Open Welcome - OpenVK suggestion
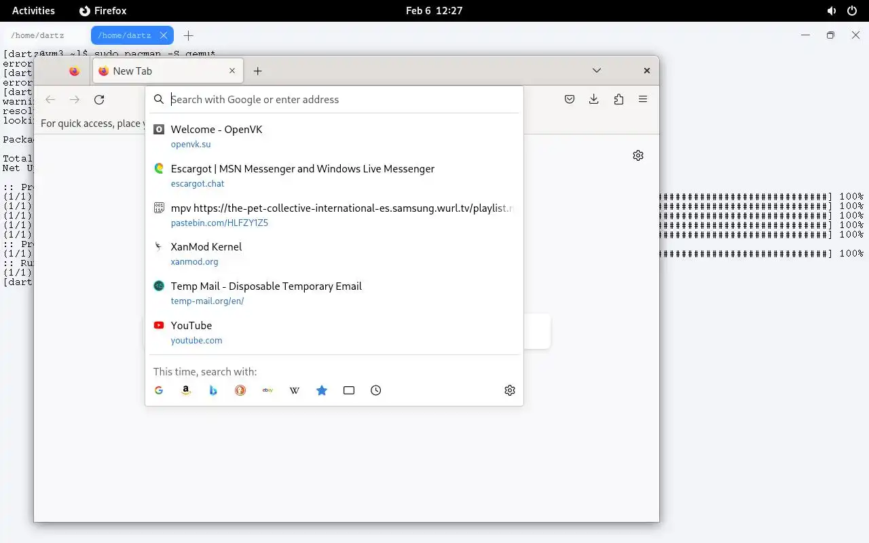This screenshot has width=869, height=543. [334, 136]
